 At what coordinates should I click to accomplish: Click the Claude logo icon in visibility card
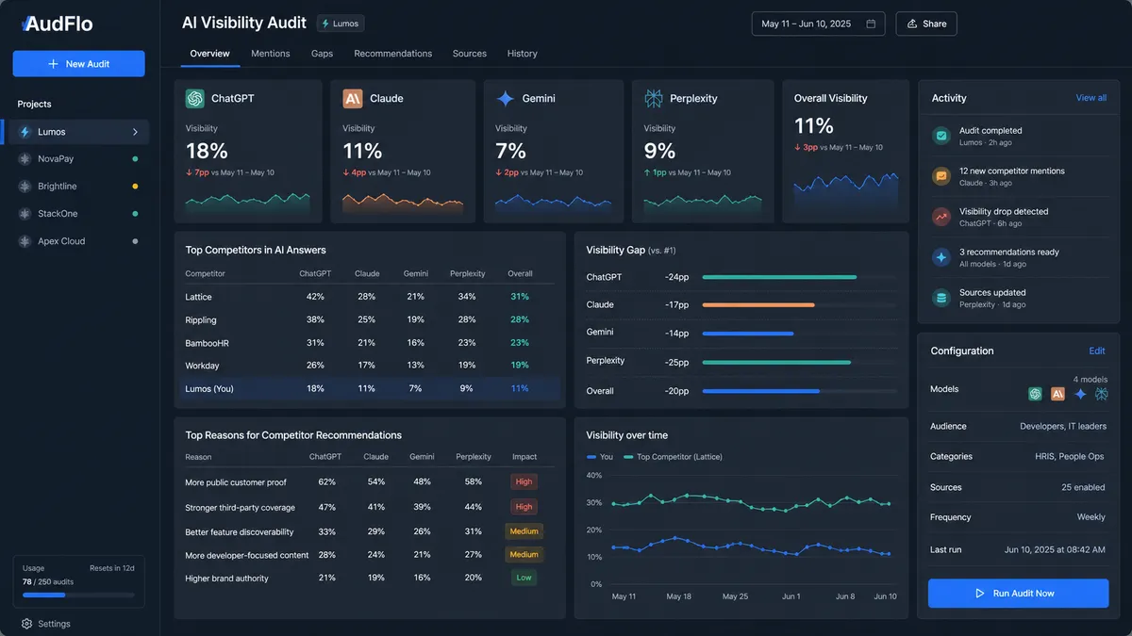pos(353,98)
